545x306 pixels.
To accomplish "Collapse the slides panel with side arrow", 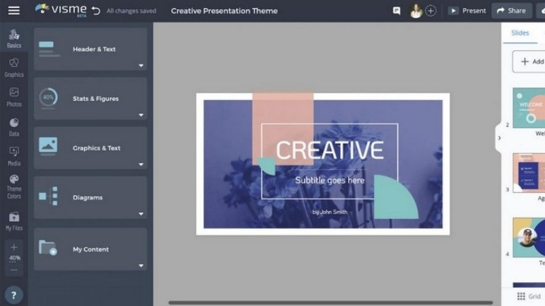I will [x=499, y=138].
